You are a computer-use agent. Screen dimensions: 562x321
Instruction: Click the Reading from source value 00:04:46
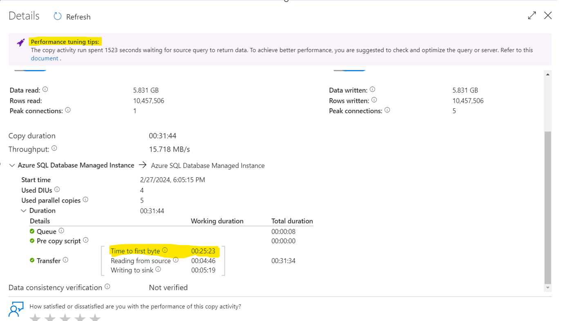[203, 261]
